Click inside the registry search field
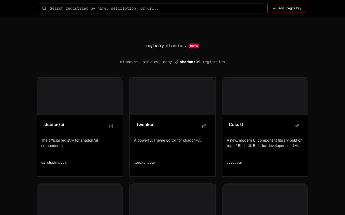 [151, 8]
